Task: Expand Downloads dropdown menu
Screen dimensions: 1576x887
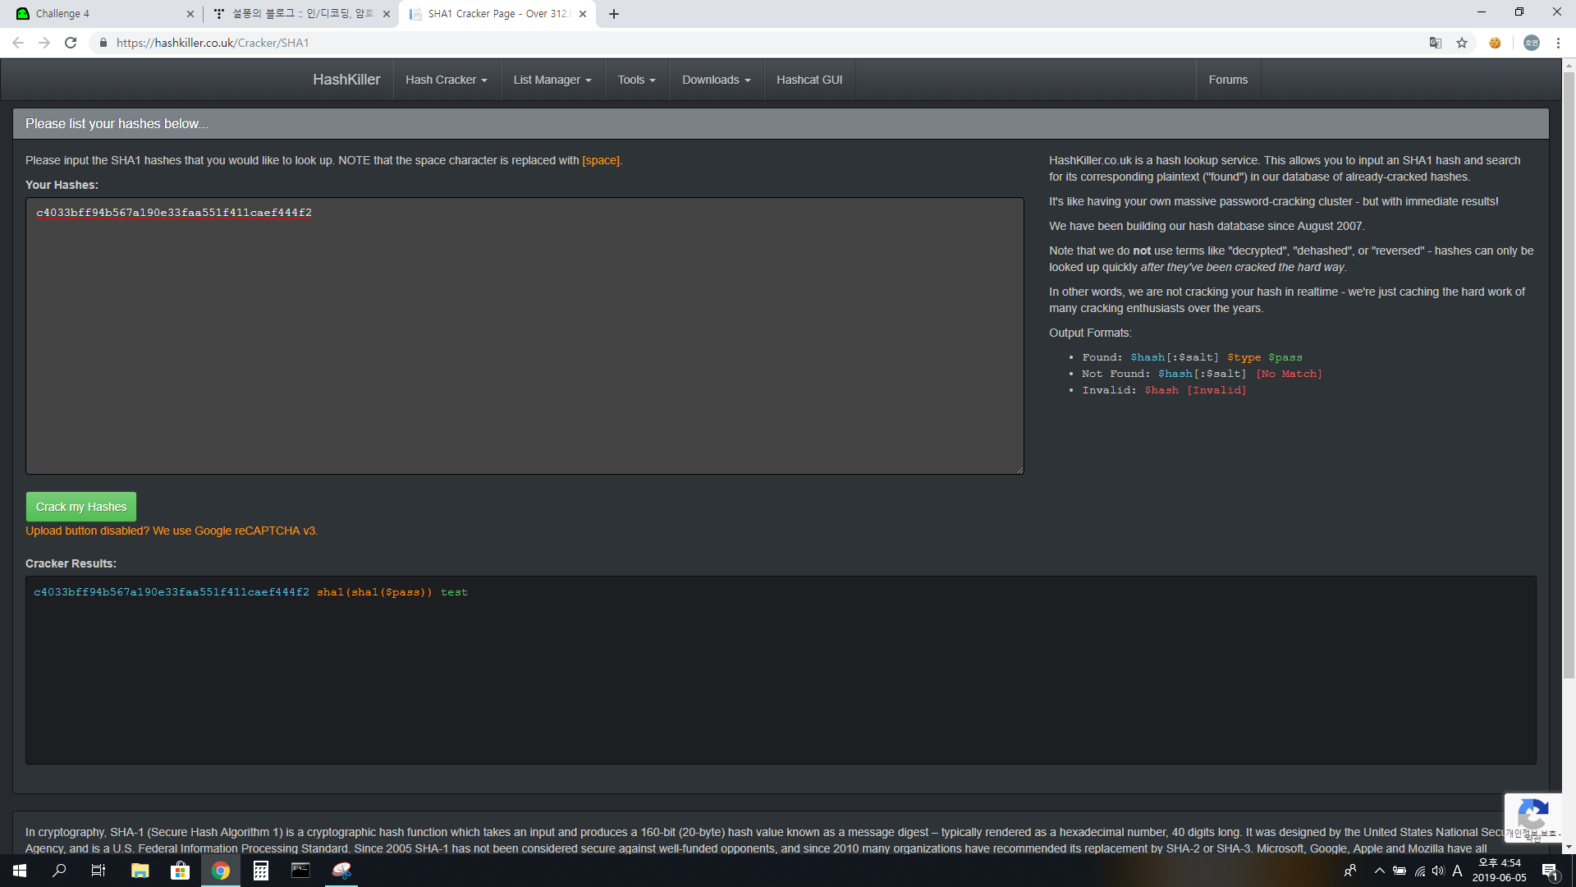Action: click(x=716, y=80)
